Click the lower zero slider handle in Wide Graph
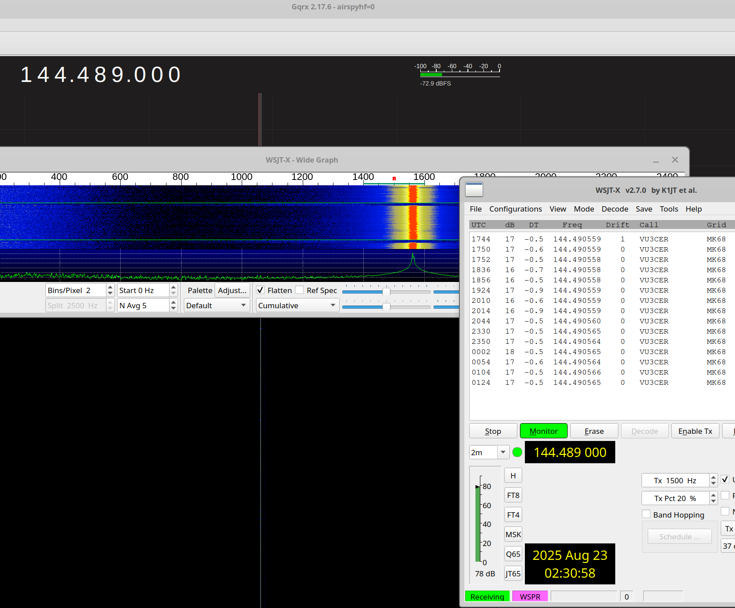The image size is (735, 608). 386,307
